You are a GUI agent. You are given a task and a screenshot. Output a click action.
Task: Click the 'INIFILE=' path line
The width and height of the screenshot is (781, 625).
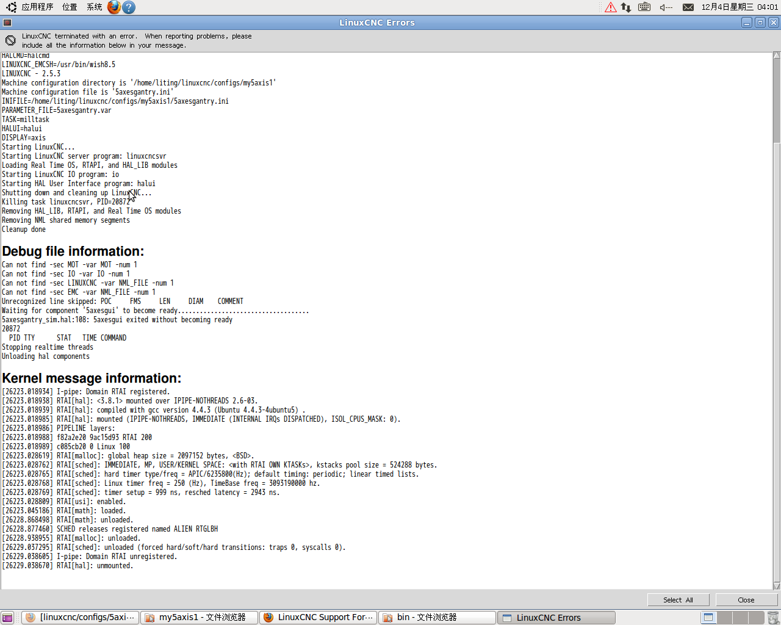coord(115,101)
